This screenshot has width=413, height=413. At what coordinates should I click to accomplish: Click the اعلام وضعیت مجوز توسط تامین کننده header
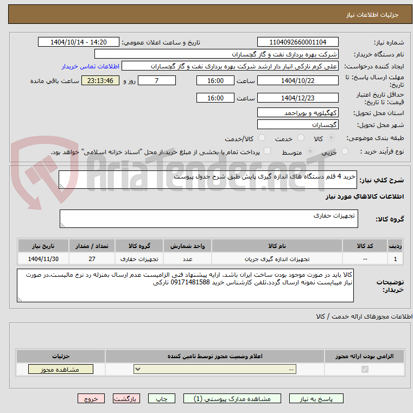coord(215,356)
